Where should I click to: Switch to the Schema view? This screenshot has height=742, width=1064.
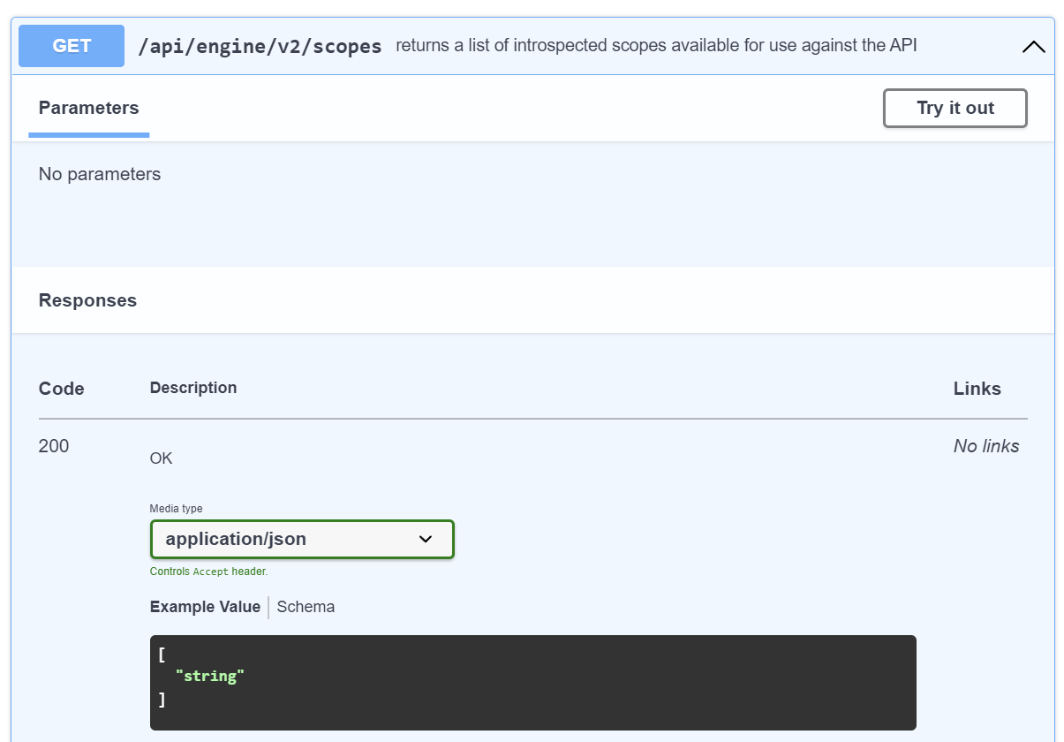pyautogui.click(x=306, y=607)
